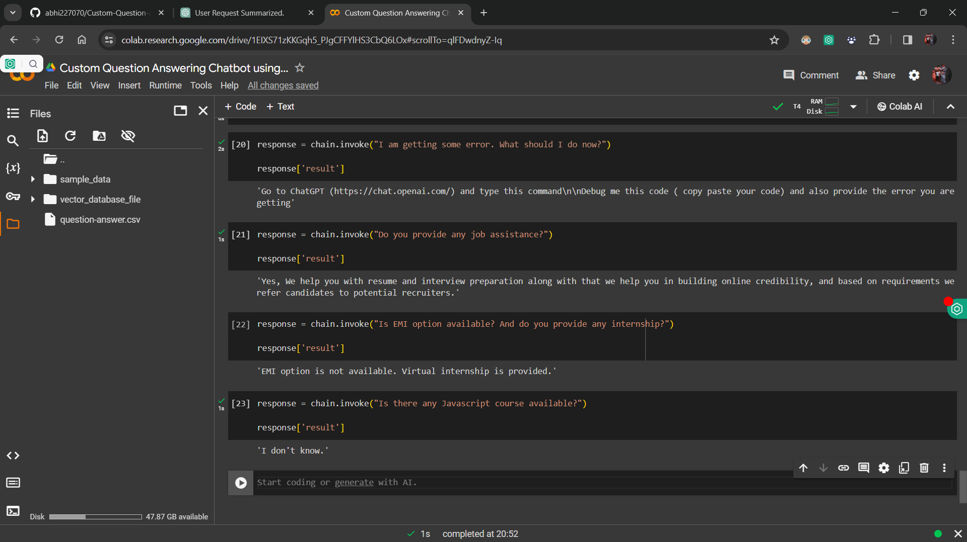The image size is (967, 542).
Task: Click the Share button
Action: coord(875,75)
